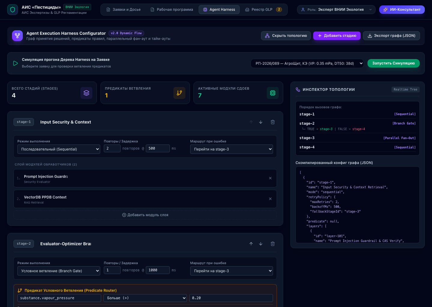Remove the VectorDB PPDB Context module
Image resolution: width=432 pixels, height=307 pixels.
(270, 199)
